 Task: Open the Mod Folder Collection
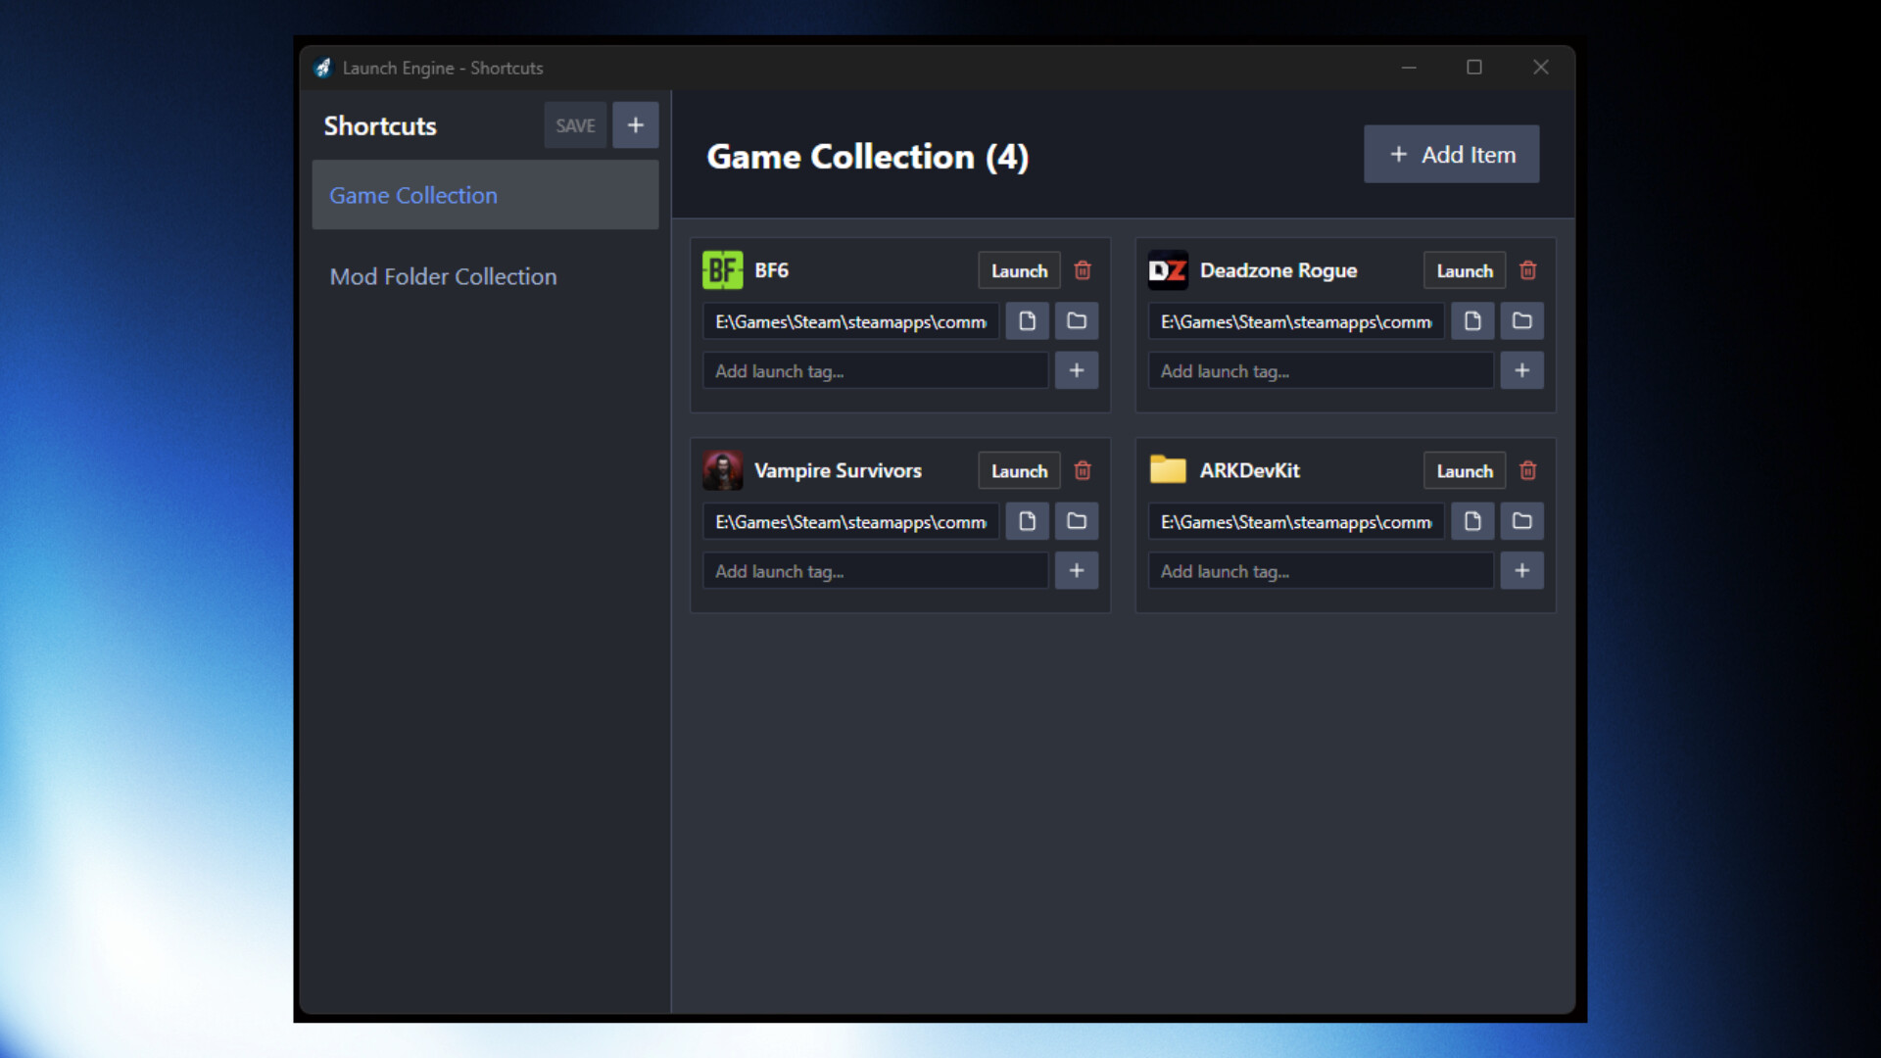[485, 276]
